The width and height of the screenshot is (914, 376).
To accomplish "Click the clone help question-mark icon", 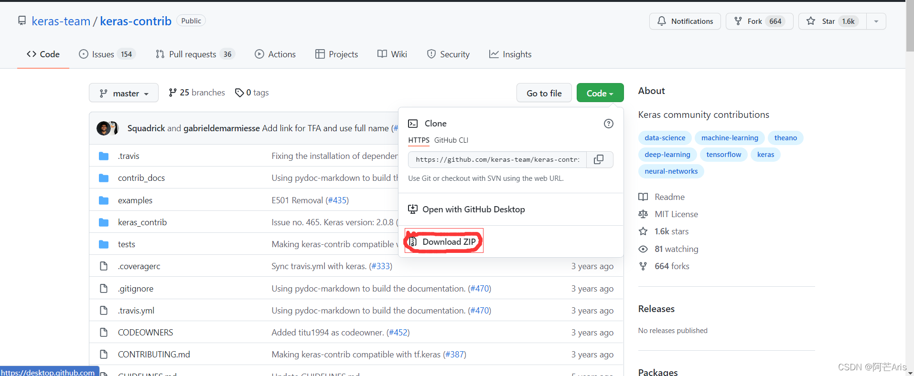I will pos(608,124).
